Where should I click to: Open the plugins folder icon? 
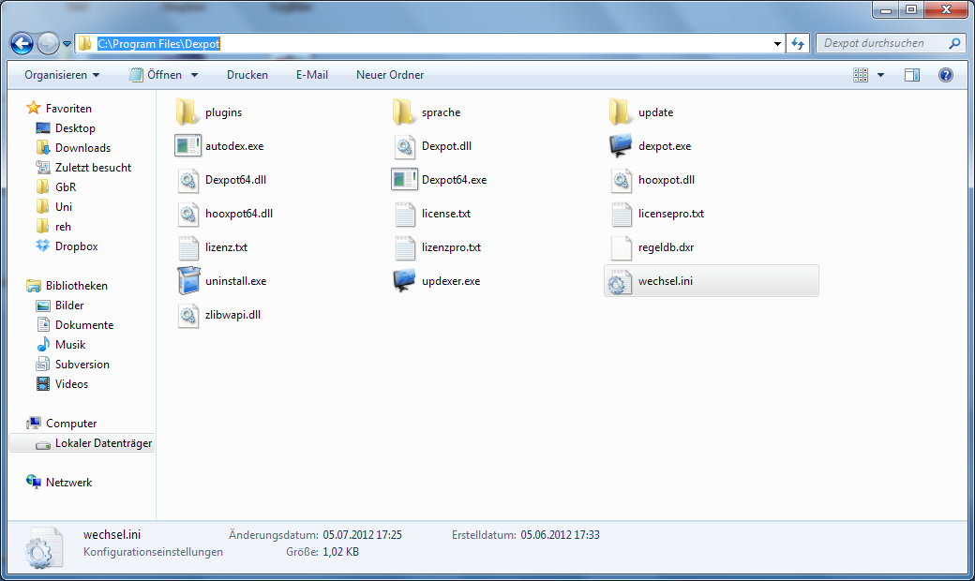[187, 112]
